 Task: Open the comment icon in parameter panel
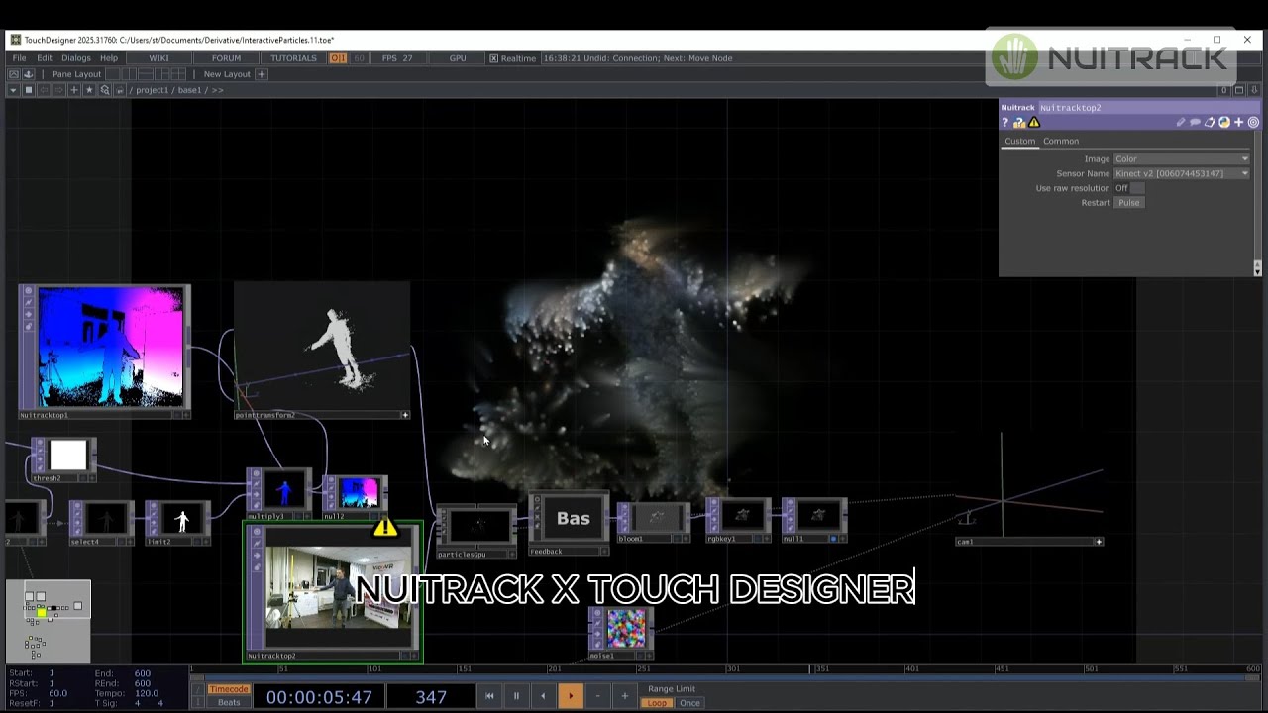1195,123
